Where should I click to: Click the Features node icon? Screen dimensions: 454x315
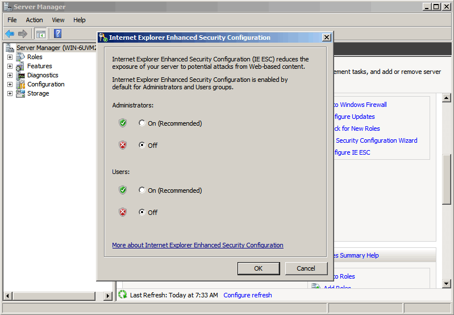tap(20, 66)
